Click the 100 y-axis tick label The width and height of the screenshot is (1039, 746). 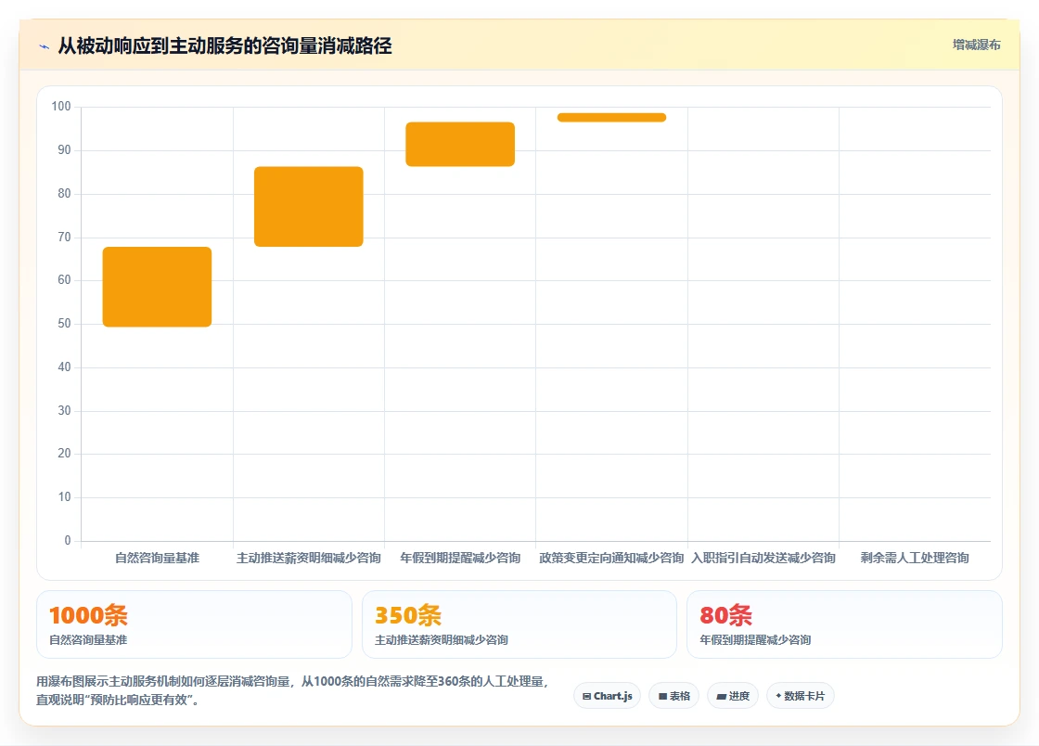61,106
